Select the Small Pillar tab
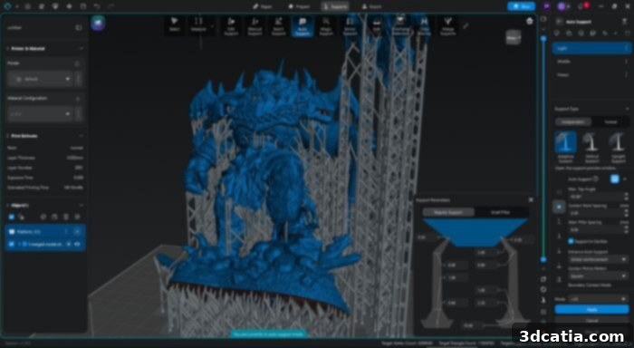634x348 pixels. [500, 212]
